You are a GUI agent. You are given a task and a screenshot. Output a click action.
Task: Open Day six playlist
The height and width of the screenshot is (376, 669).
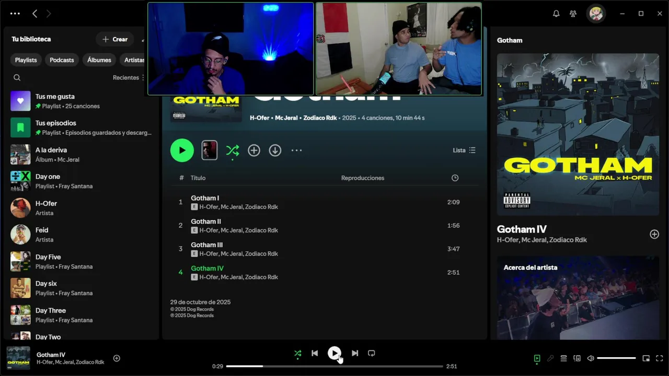(81, 288)
